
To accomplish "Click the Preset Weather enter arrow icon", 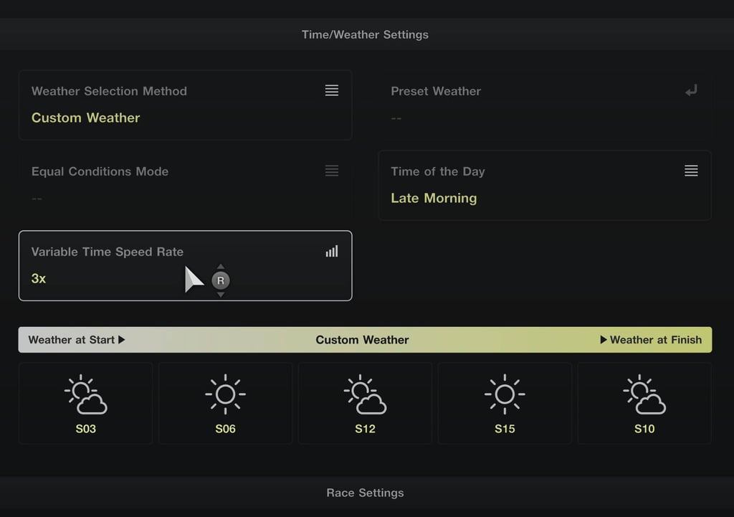I will [691, 90].
